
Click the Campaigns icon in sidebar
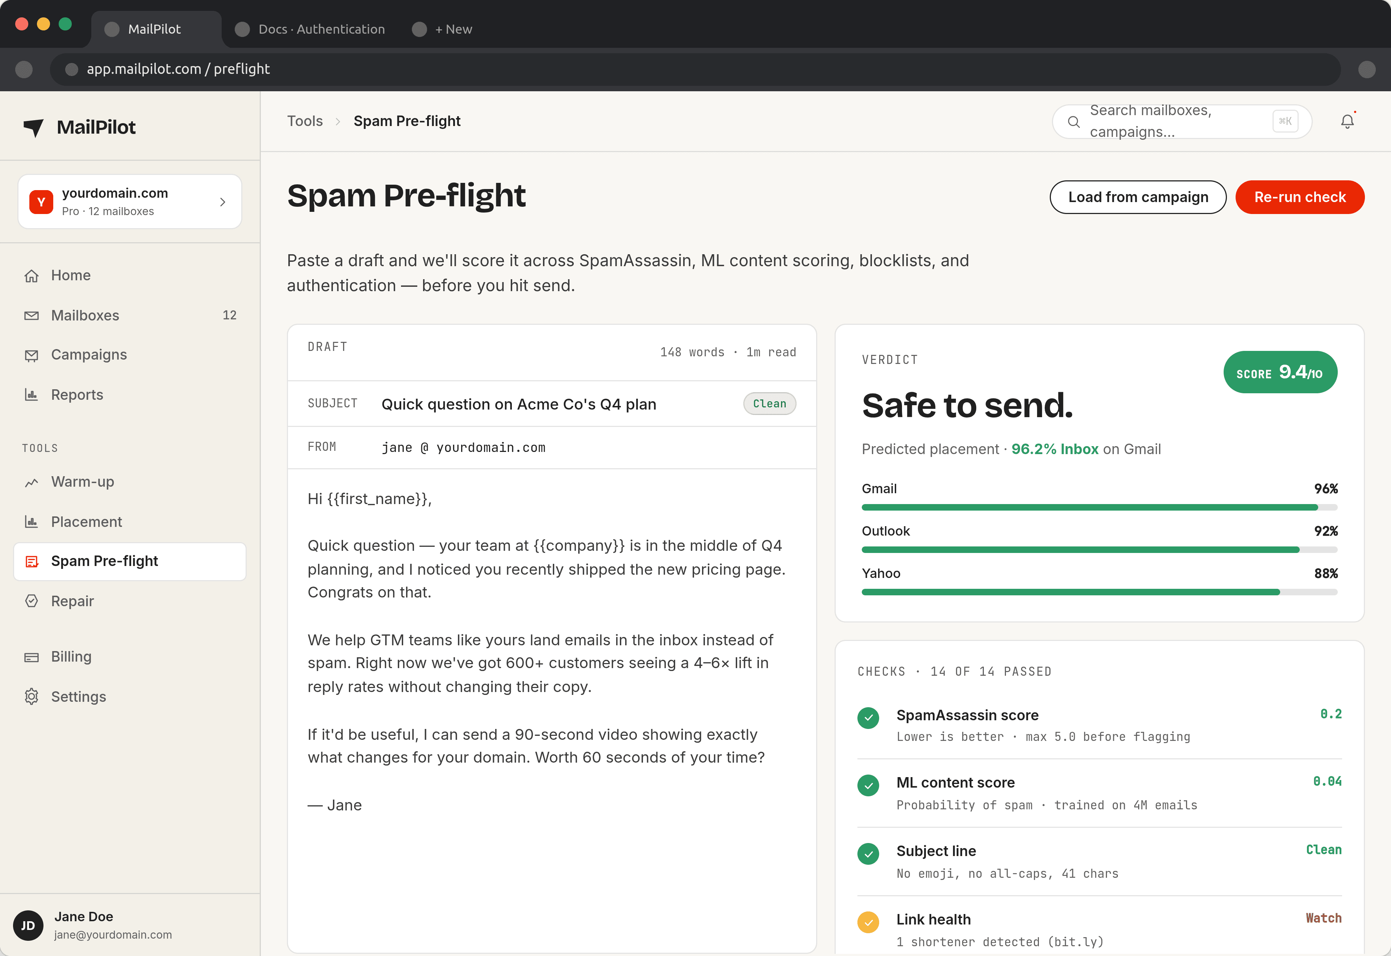(x=32, y=355)
